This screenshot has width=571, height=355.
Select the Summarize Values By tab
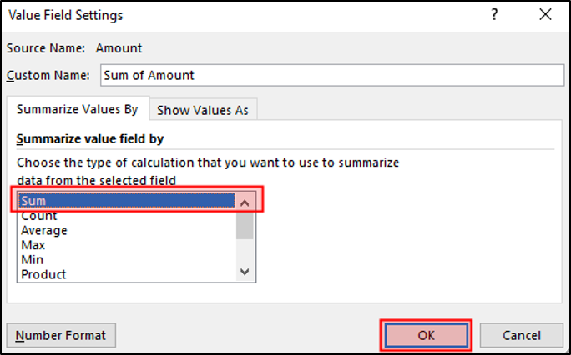(77, 109)
